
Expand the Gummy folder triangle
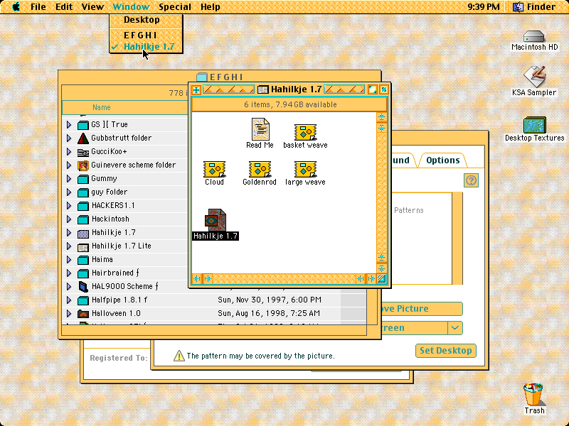(69, 179)
